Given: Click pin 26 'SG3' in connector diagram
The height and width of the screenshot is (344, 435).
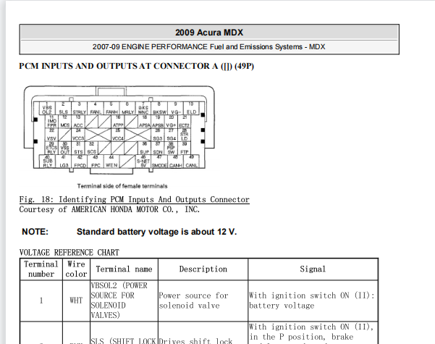Looking at the screenshot, I should click(x=158, y=135).
